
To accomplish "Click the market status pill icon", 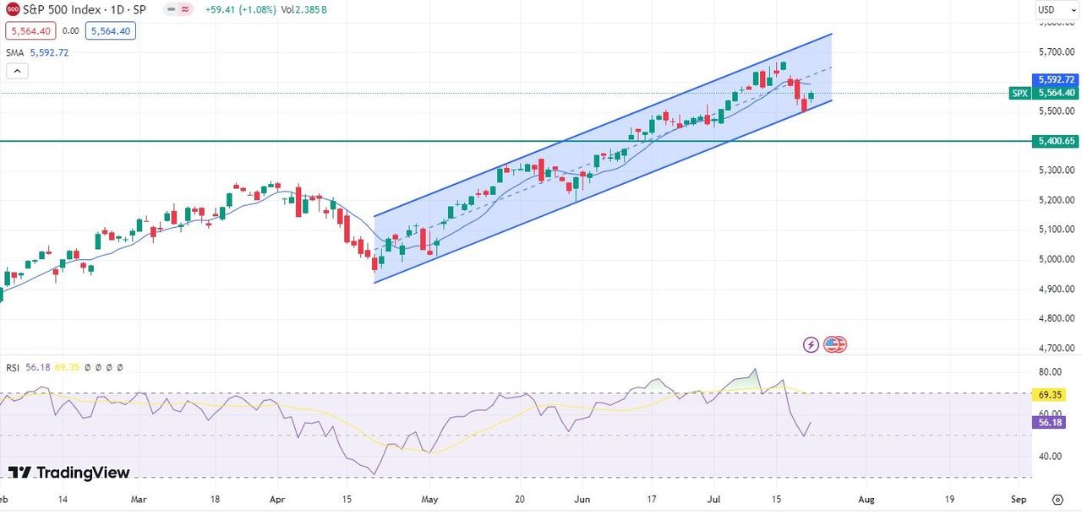I will (178, 10).
